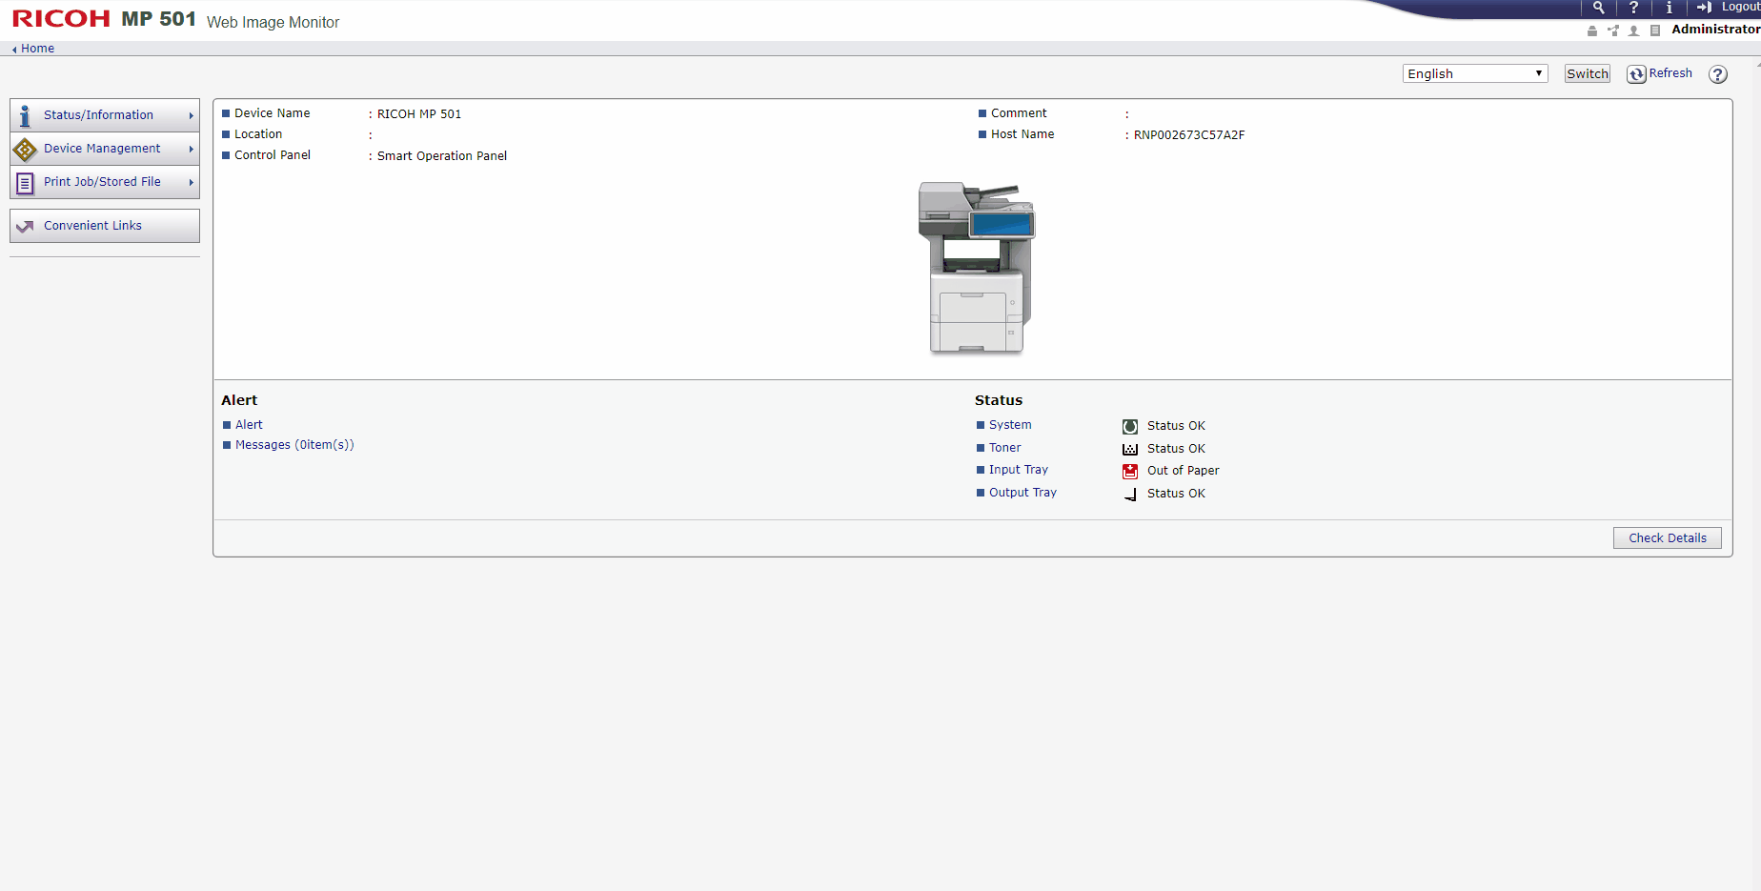Click the network status icon below the header

click(1612, 30)
